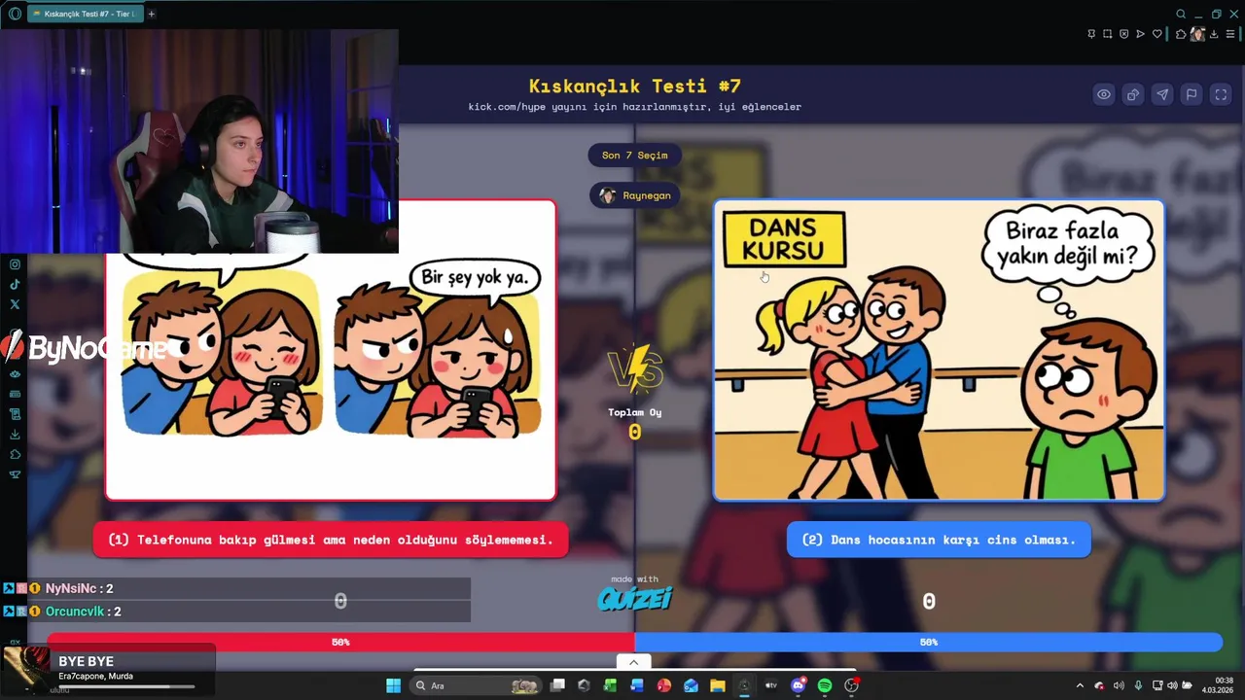Click the microphone icon in system tray
Viewport: 1245px width, 700px height.
pyautogui.click(x=1138, y=685)
